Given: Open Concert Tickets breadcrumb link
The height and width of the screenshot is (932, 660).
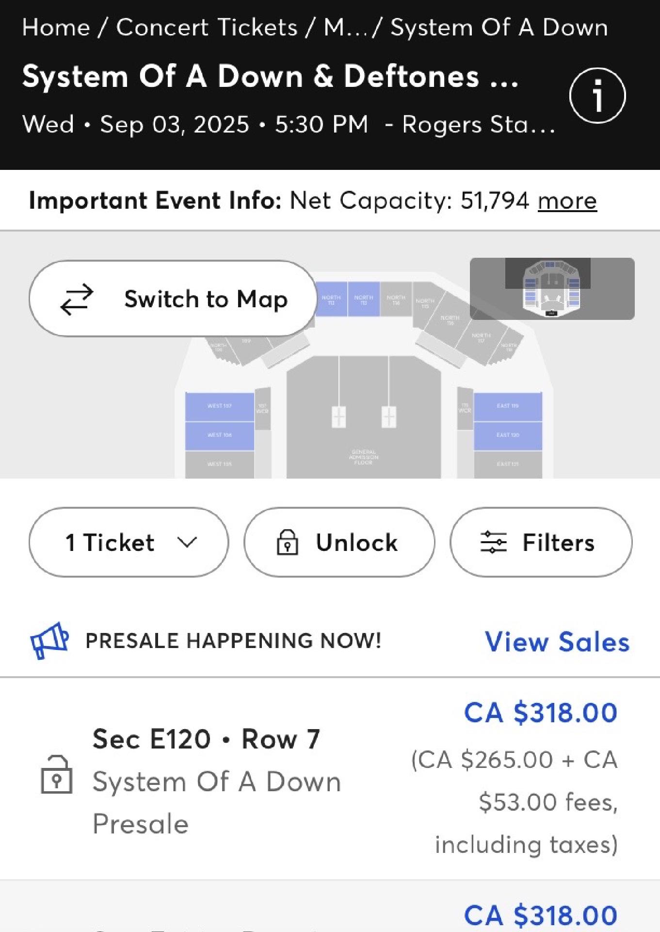Looking at the screenshot, I should pyautogui.click(x=207, y=27).
